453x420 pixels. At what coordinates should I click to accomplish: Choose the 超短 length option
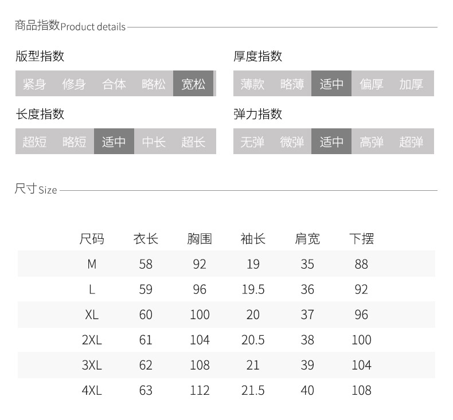coord(34,142)
